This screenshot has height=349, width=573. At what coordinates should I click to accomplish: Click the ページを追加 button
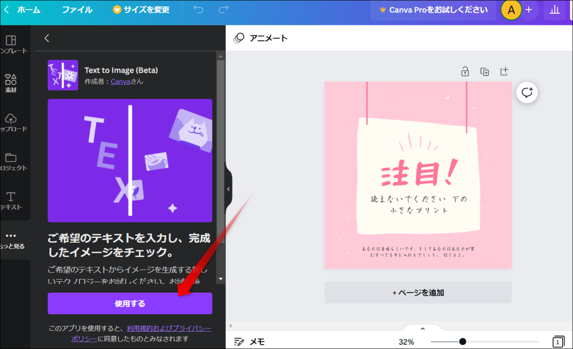(418, 293)
